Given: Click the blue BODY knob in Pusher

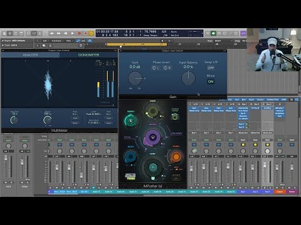Looking at the screenshot, I should pos(130,156).
